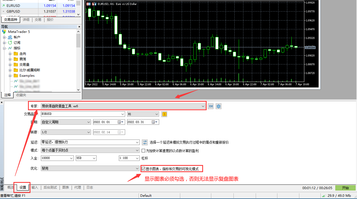The width and height of the screenshot is (357, 199).
Task: Close the strategy tester panel X
Action: 2,102
